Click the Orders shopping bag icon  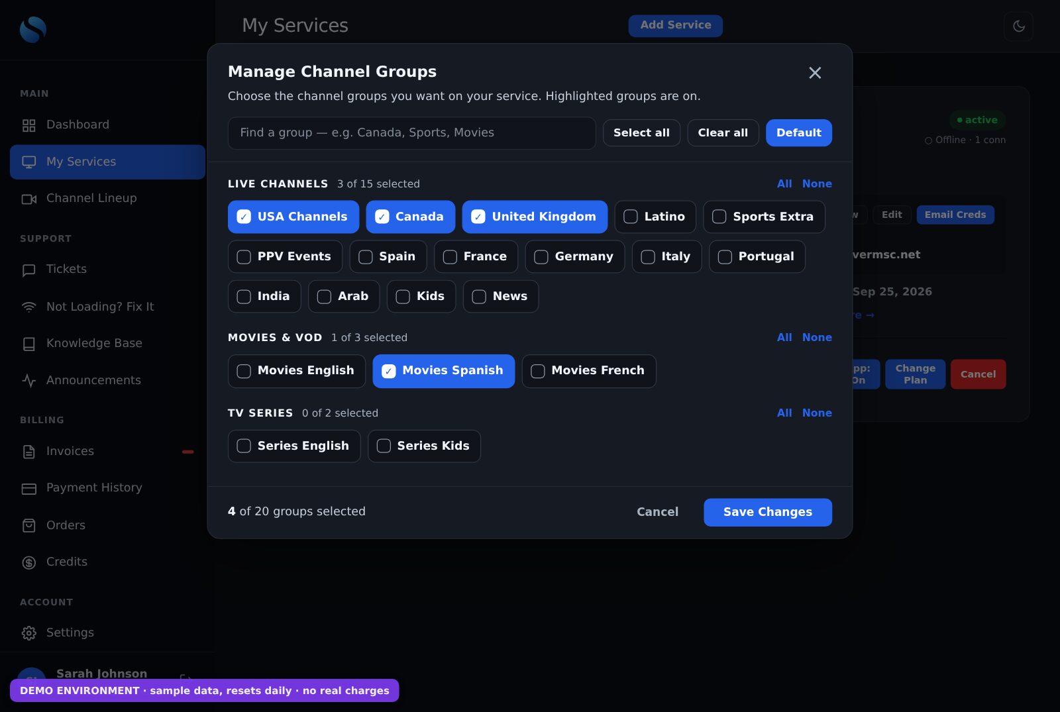28,526
